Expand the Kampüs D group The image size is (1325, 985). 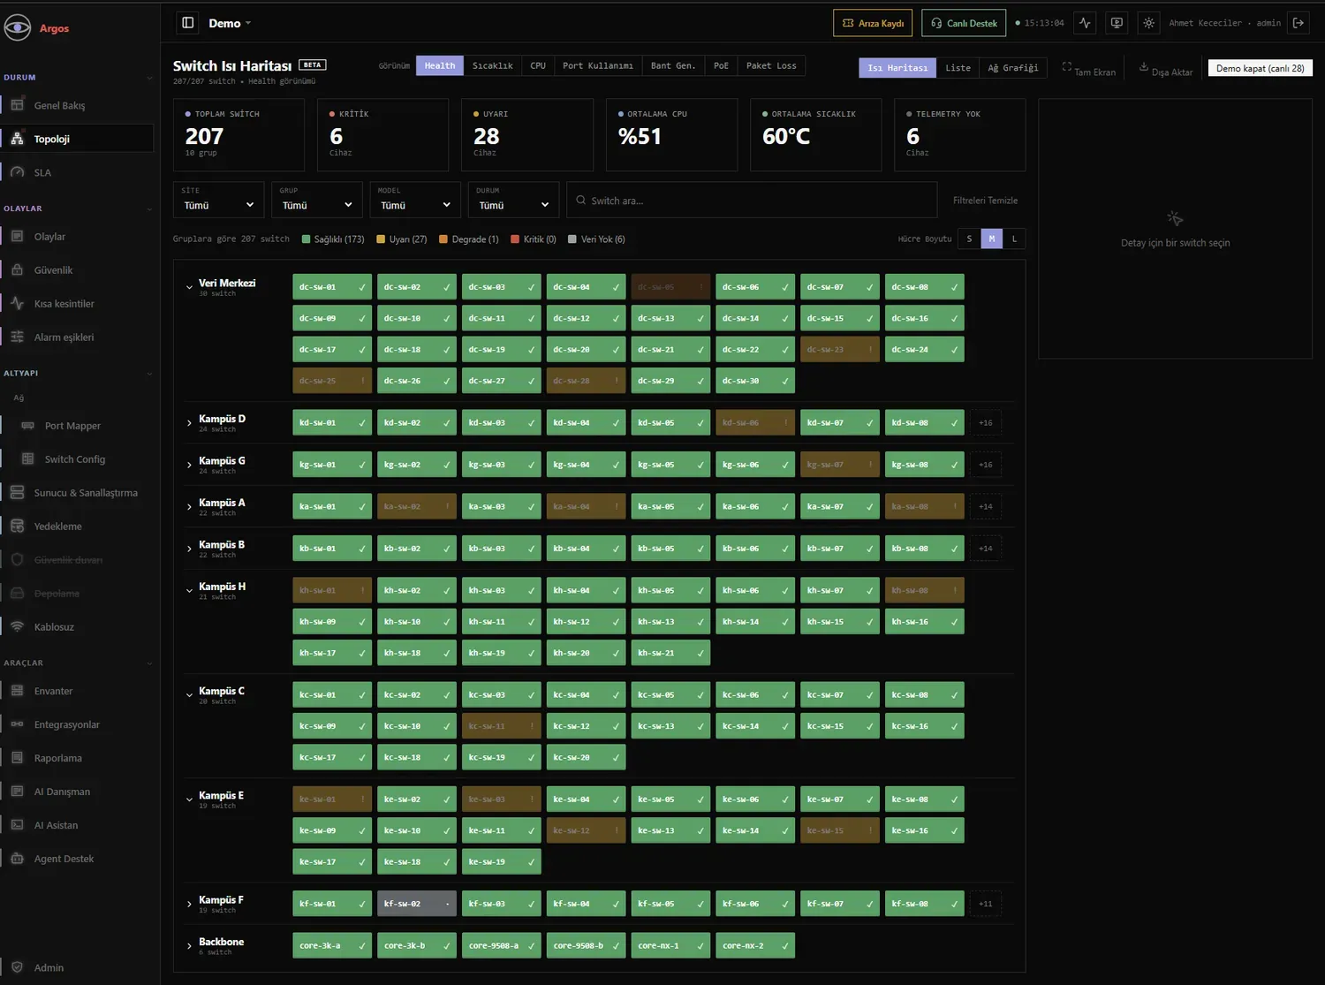pos(189,423)
